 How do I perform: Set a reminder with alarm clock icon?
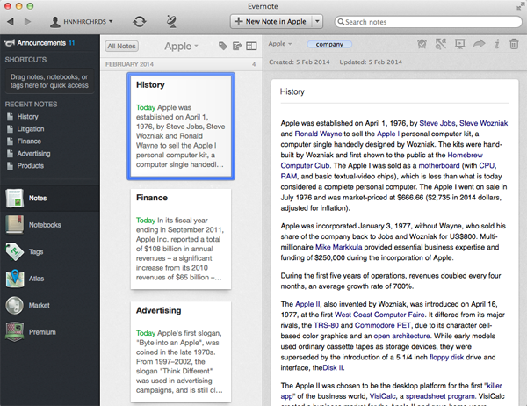click(422, 44)
